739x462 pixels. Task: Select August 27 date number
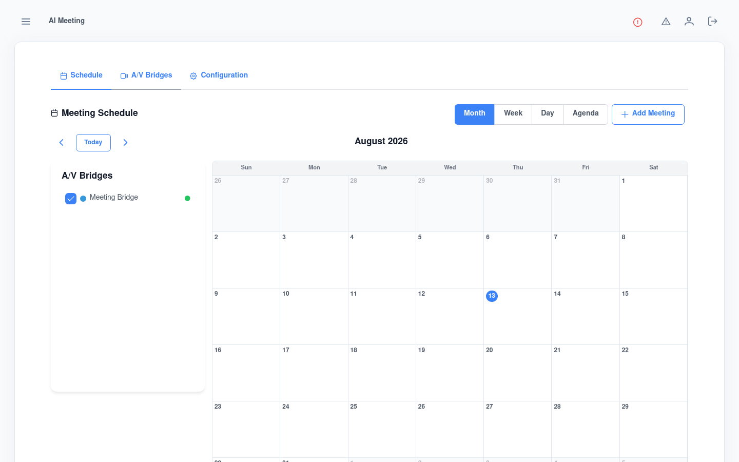[490, 407]
